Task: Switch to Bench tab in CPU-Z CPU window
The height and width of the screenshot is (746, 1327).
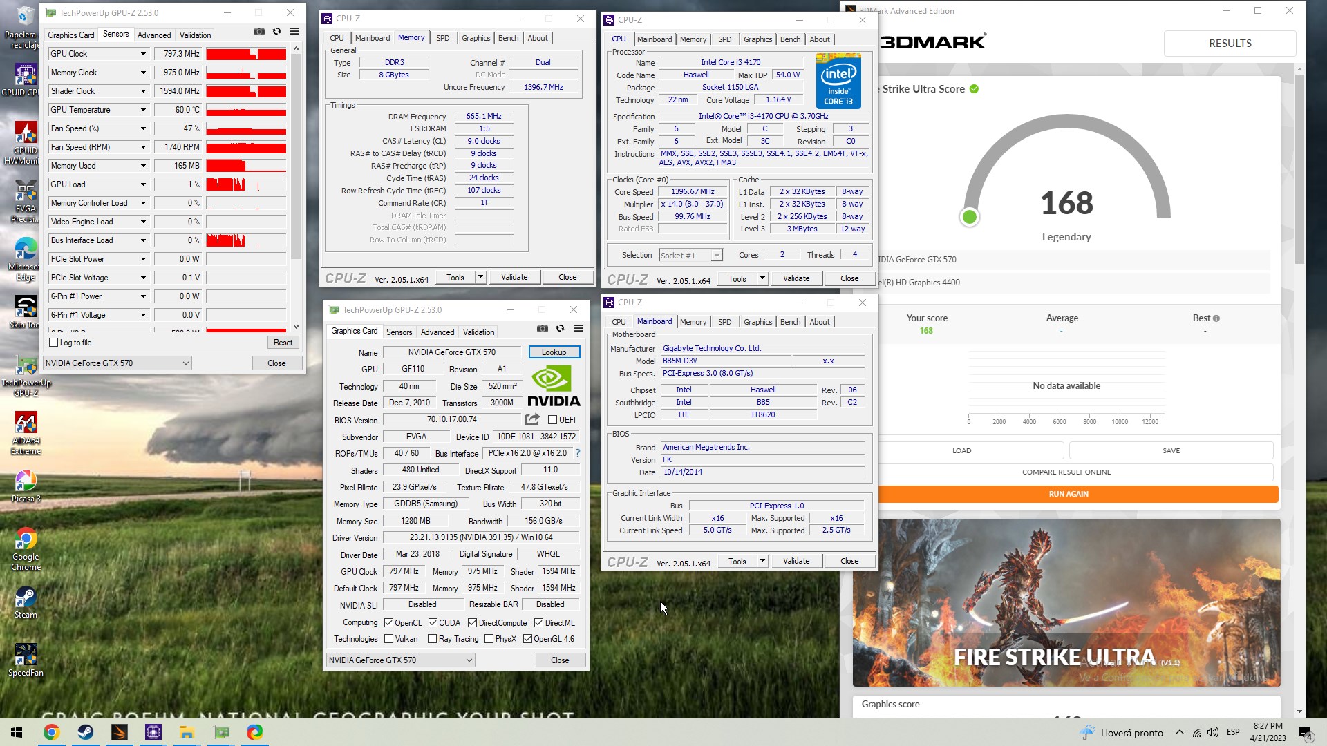Action: 790,39
